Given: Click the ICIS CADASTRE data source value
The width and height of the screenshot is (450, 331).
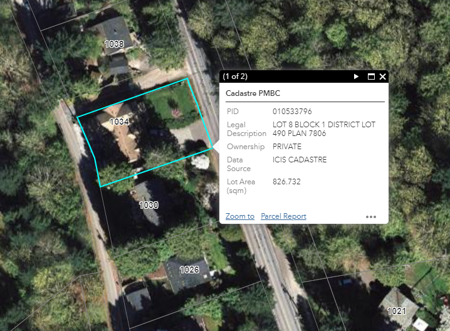Looking at the screenshot, I should click(x=300, y=160).
